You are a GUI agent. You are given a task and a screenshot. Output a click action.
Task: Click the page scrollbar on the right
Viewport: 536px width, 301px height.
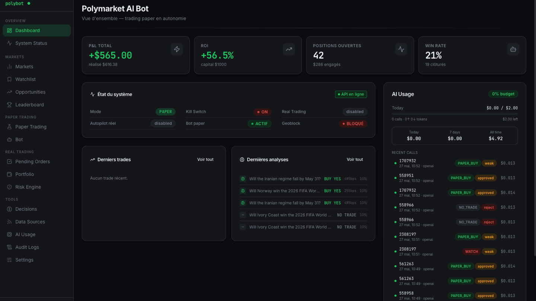coord(535,128)
